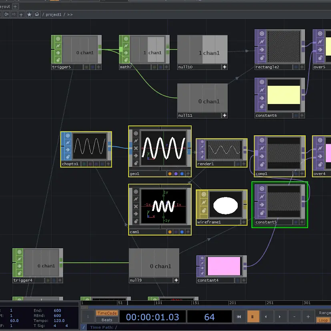The height and width of the screenshot is (331, 331).
Task: Switch timeline display to Beats
Action: pos(107,320)
